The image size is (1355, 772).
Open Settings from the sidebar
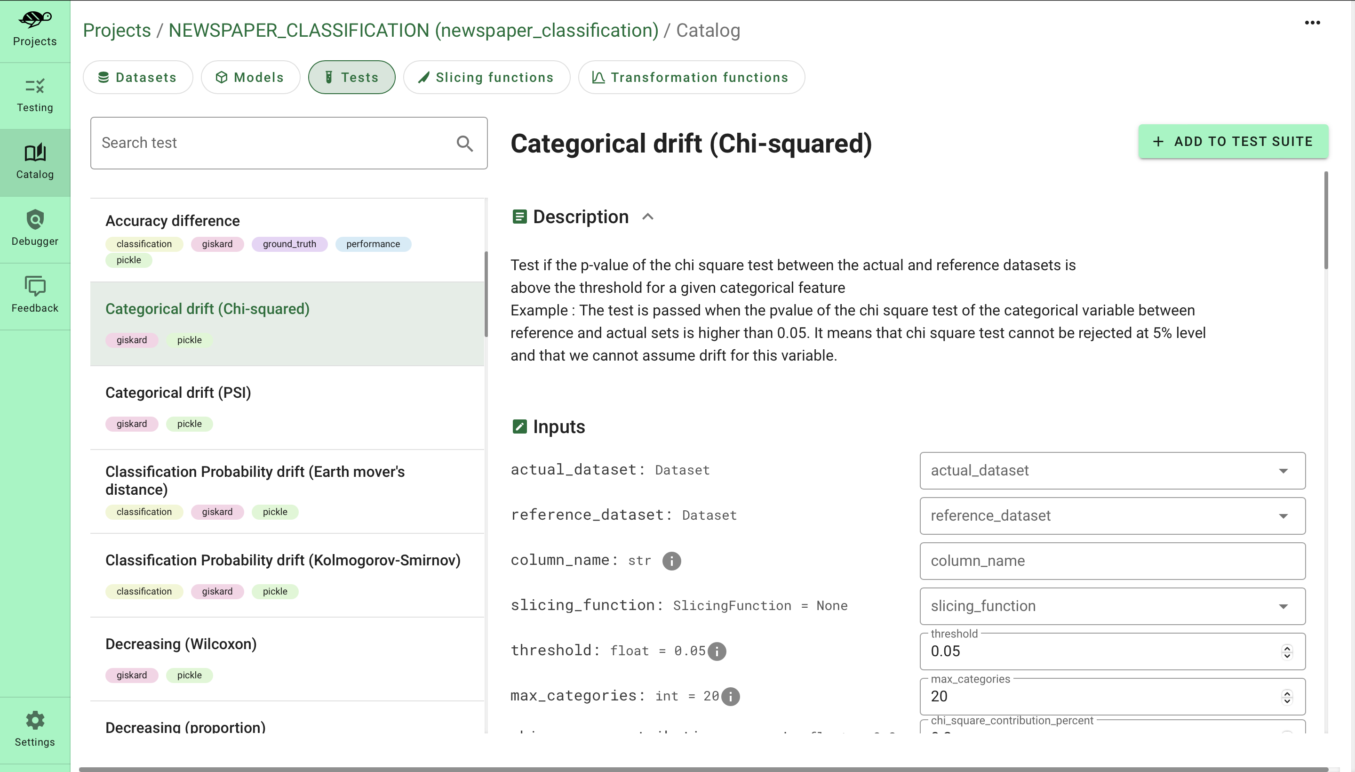34,729
